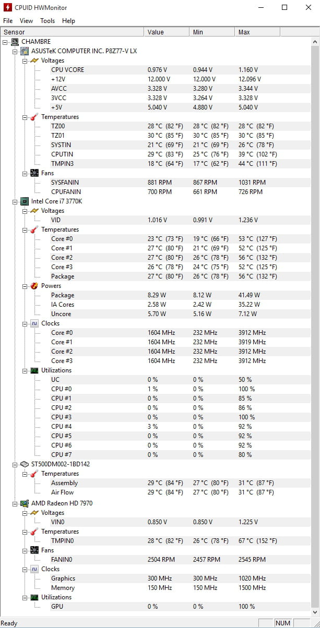Click the motherboard Fans icon
This screenshot has height=628, width=320.
(x=34, y=173)
